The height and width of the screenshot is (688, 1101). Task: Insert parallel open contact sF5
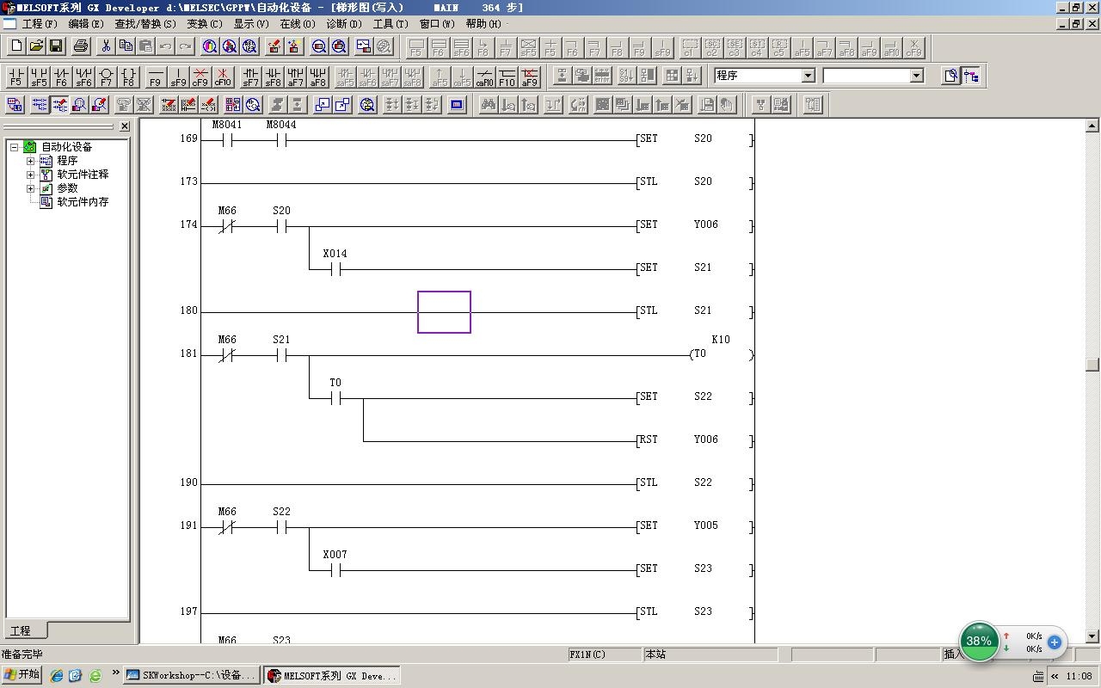(x=39, y=77)
